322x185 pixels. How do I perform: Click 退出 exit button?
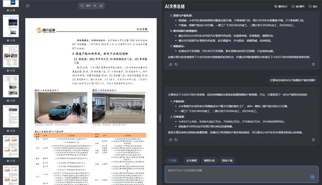(x=313, y=7)
